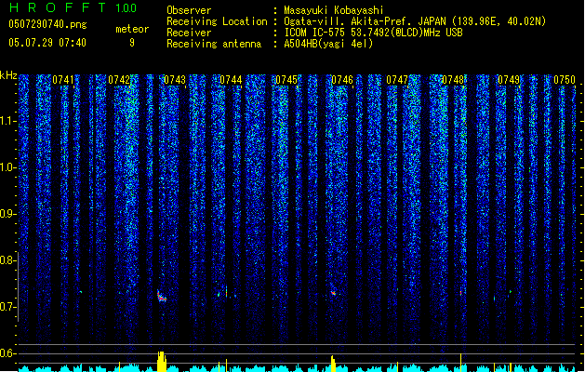Click the 0747 time marker
This screenshot has width=585, height=372.
click(x=397, y=80)
